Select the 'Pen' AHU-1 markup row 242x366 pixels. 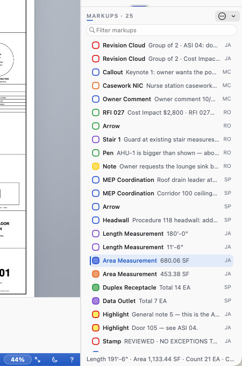tap(161, 153)
